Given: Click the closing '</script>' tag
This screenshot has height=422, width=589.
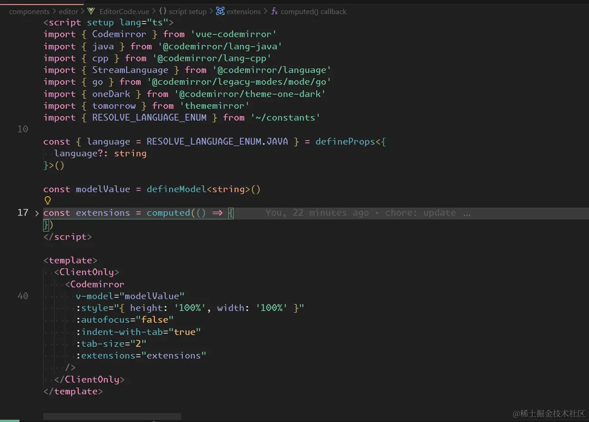Looking at the screenshot, I should pyautogui.click(x=68, y=237).
